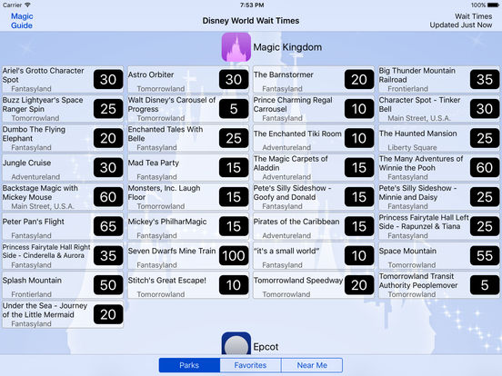Open The Haunted Mansion card

tap(439, 138)
